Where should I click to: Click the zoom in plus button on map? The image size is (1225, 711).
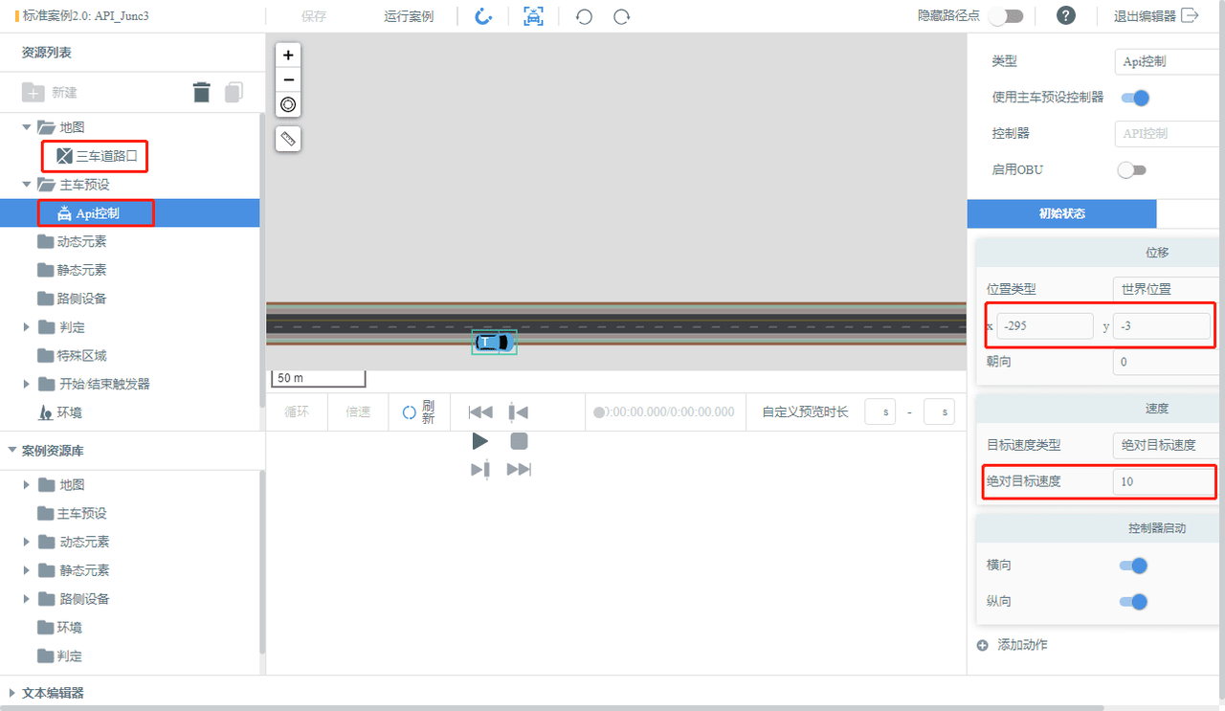[288, 56]
